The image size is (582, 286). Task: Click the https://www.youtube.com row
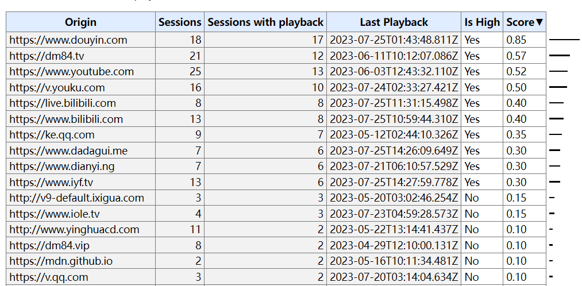point(276,72)
